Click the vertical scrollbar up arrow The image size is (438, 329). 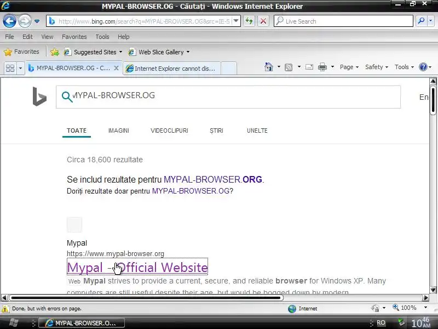[x=433, y=81]
